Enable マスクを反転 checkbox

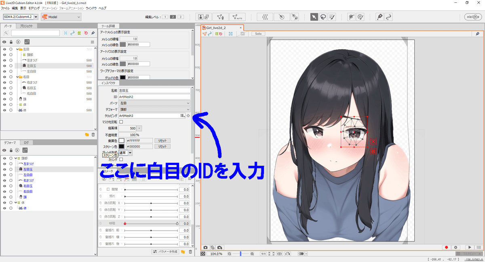pyautogui.click(x=121, y=122)
